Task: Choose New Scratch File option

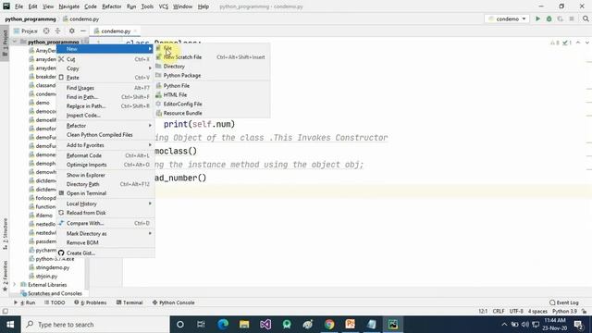Action: [x=212, y=57]
